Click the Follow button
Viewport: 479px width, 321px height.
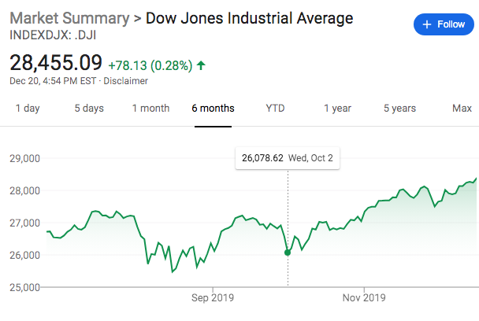[444, 24]
